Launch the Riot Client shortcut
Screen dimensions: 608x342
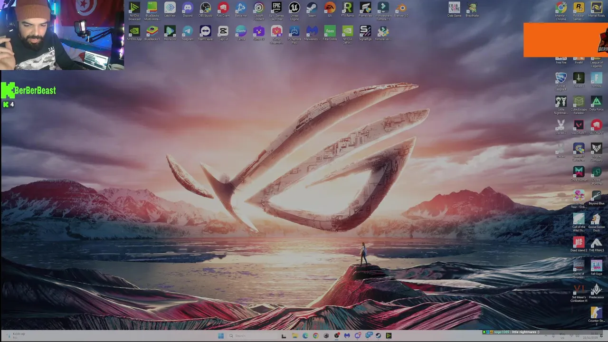click(x=223, y=10)
